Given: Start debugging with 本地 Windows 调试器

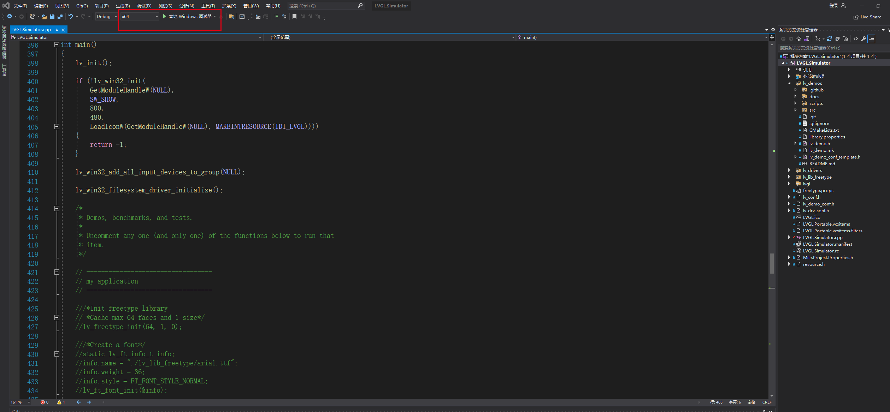Looking at the screenshot, I should point(189,16).
